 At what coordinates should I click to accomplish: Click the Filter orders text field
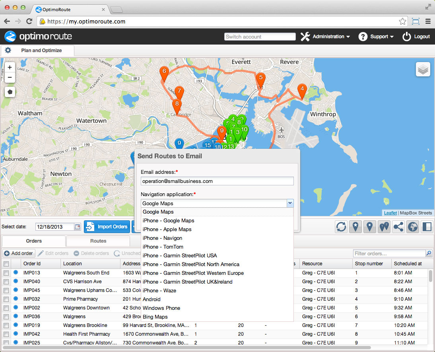click(389, 253)
